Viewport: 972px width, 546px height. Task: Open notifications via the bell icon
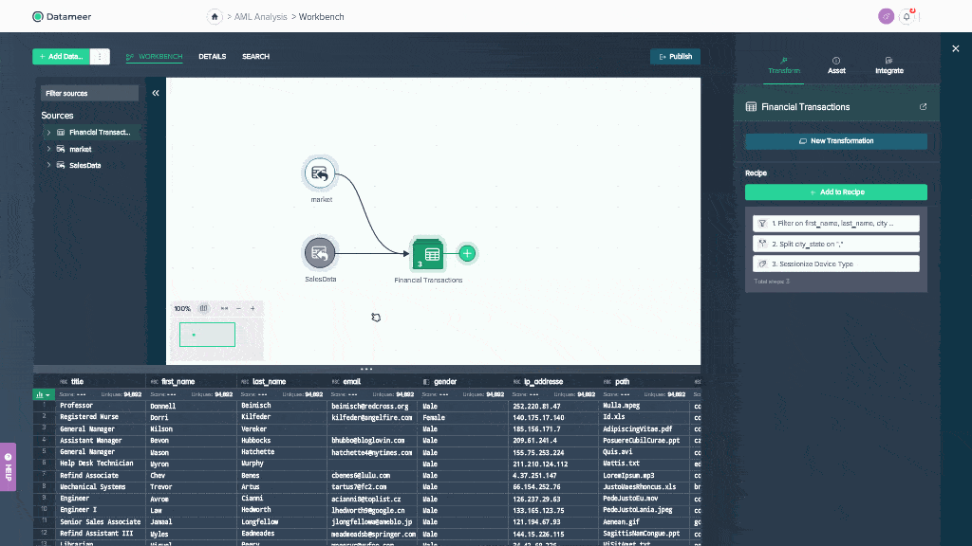[x=908, y=16]
